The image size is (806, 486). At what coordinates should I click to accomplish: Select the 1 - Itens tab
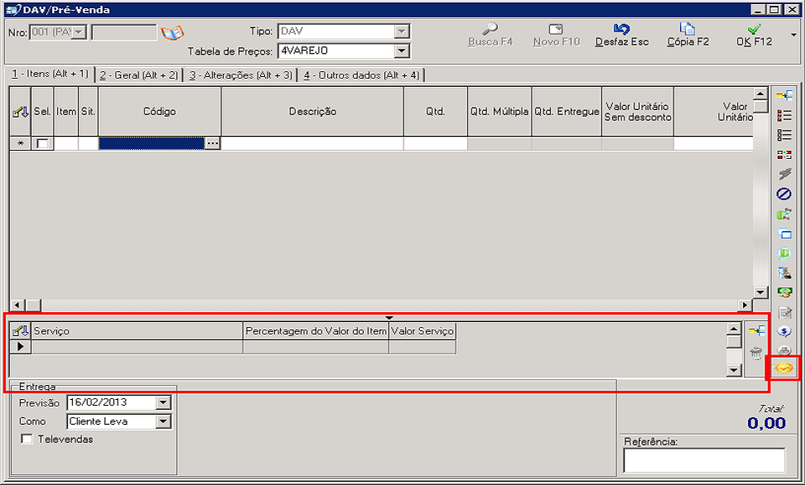click(x=51, y=74)
